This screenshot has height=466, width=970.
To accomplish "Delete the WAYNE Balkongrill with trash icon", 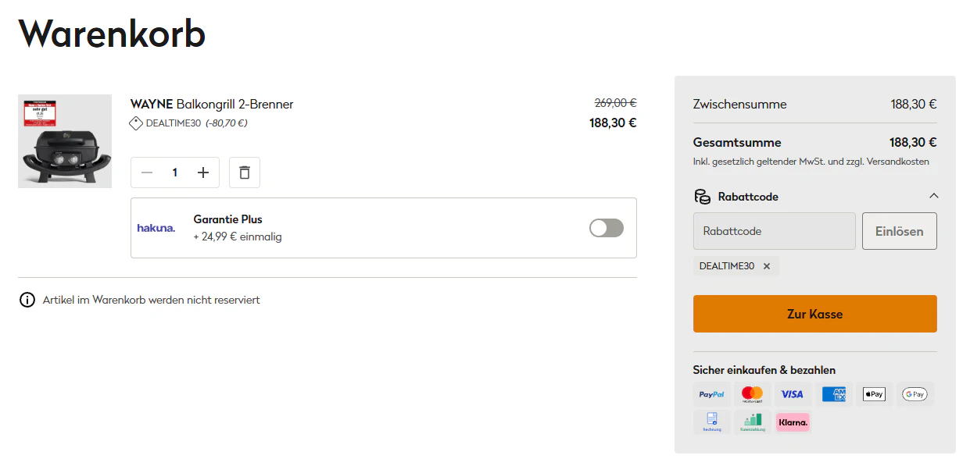I will [245, 173].
